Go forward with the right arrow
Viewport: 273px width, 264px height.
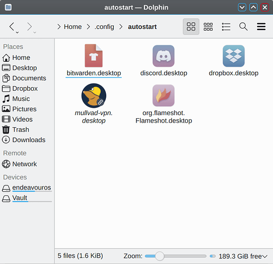click(x=30, y=27)
